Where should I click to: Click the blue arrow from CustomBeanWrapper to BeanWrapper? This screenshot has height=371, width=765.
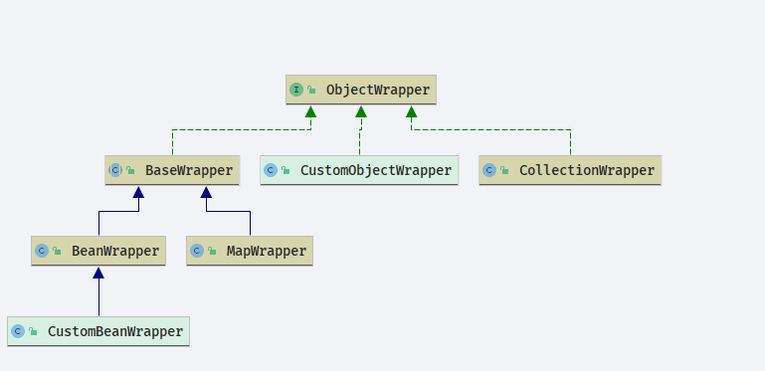[x=98, y=291]
